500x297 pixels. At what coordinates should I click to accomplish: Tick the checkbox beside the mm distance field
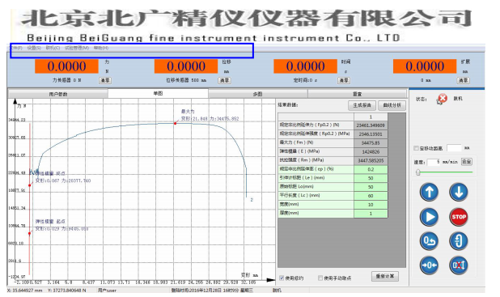[416, 148]
